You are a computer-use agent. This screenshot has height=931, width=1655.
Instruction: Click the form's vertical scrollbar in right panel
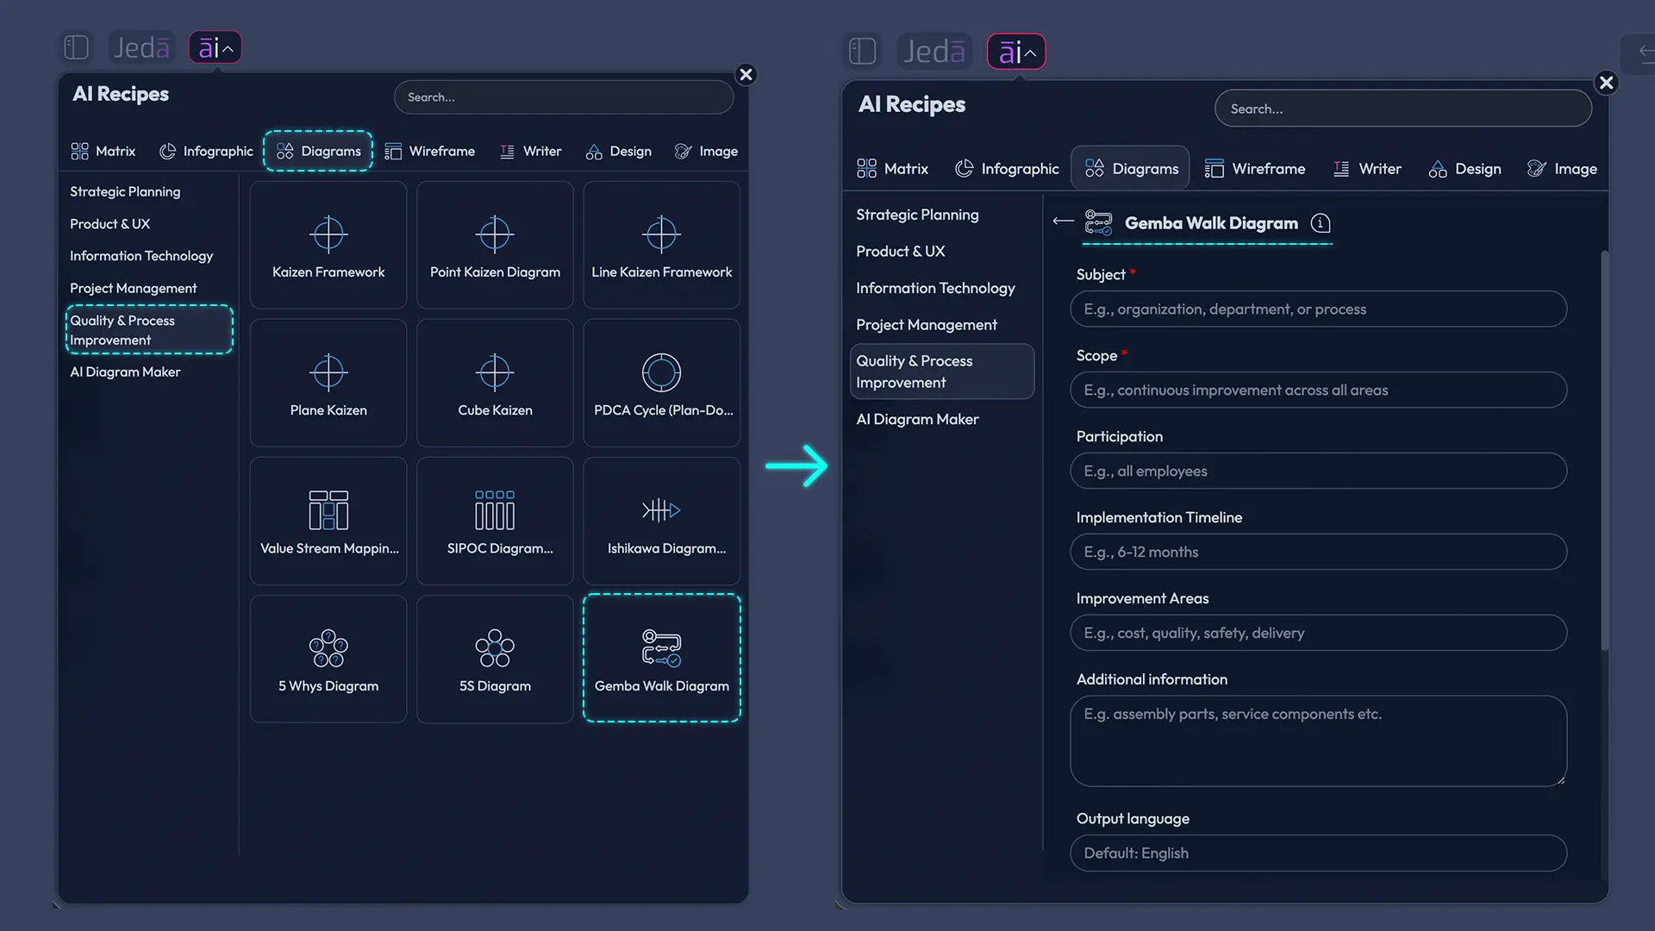click(1604, 450)
